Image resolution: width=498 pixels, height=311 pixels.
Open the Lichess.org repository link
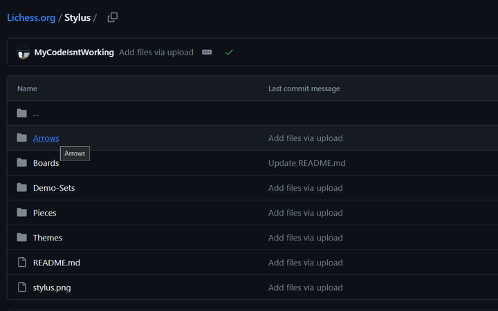(x=31, y=17)
